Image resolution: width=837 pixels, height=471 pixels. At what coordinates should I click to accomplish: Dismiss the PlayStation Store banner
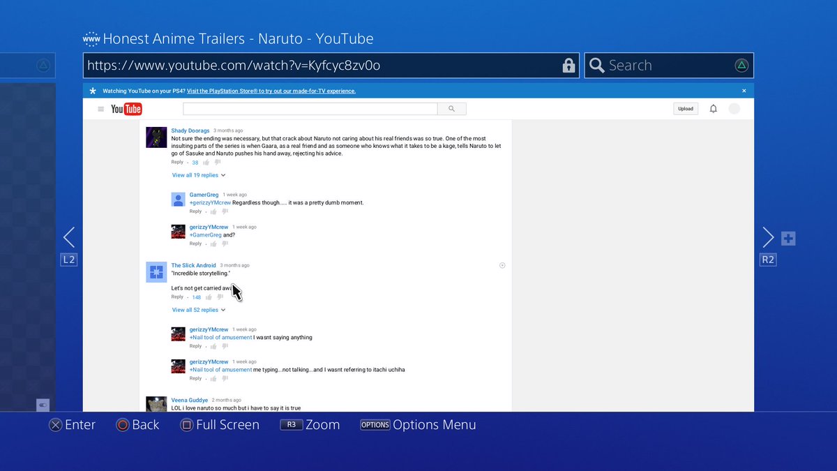pyautogui.click(x=744, y=91)
